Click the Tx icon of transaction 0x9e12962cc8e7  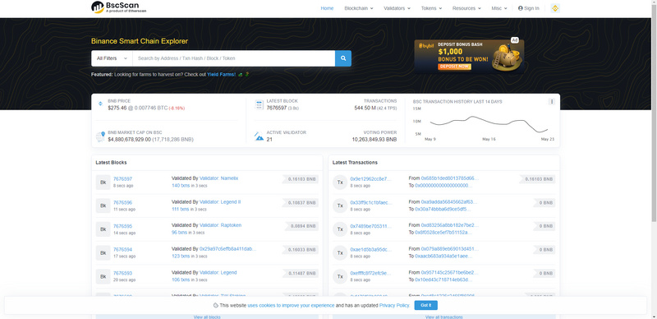340,183
